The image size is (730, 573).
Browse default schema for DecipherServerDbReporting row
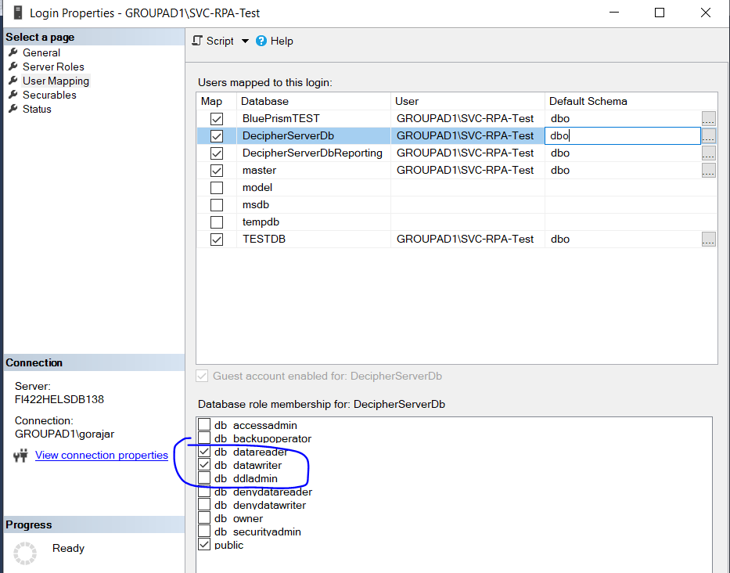point(709,153)
